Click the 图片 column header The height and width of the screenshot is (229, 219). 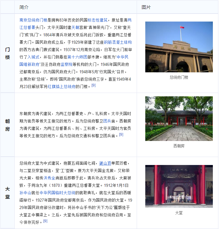146,7
